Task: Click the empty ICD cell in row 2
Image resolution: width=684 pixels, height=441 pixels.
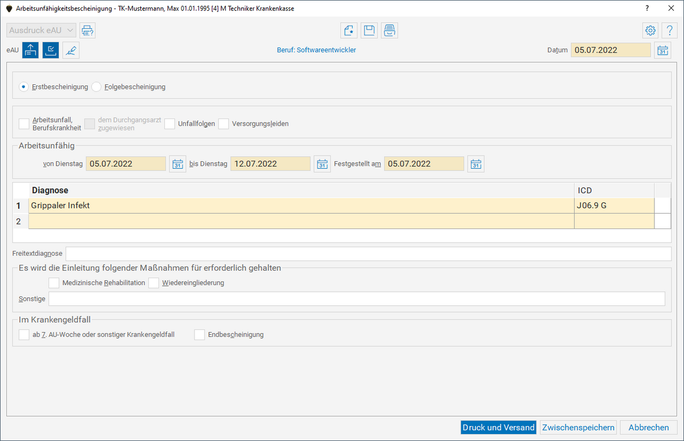Action: 614,221
